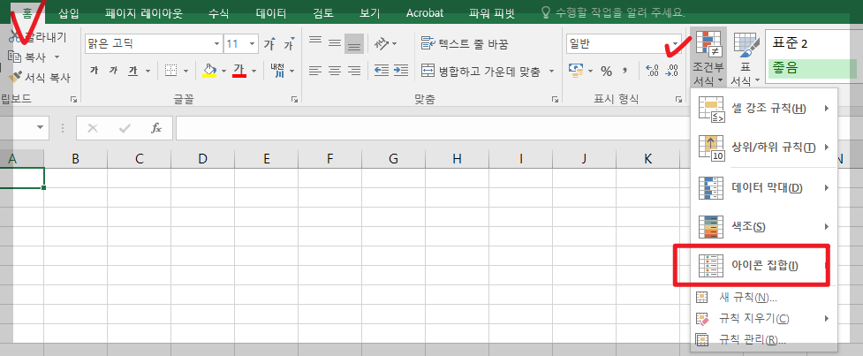Click the Insert Function fx icon
The width and height of the screenshot is (863, 356).
click(x=155, y=128)
